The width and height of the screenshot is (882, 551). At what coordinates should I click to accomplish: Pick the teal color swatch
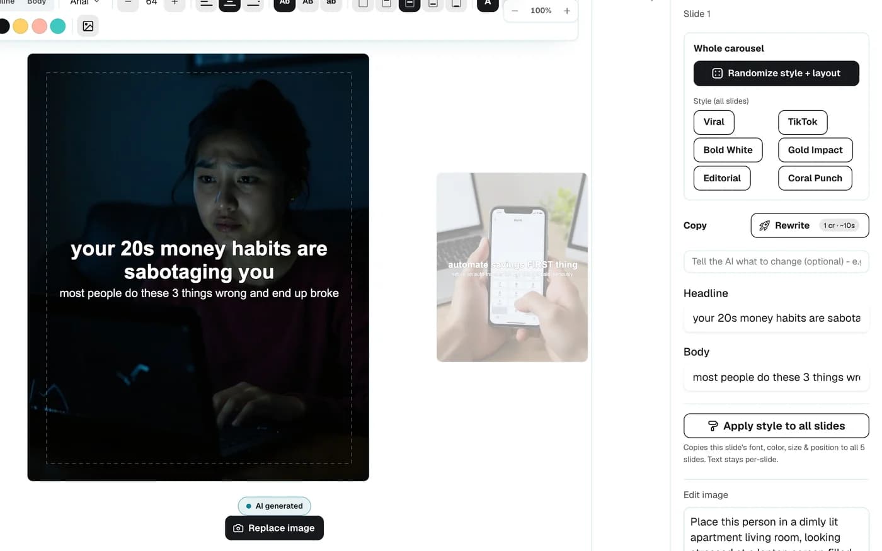[x=58, y=26]
